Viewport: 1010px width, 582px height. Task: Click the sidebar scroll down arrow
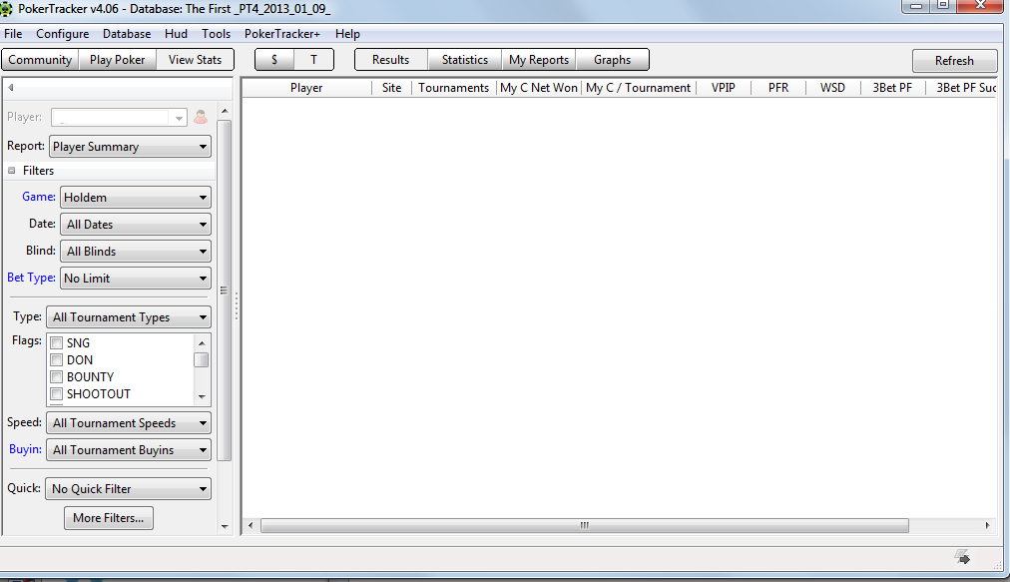[x=225, y=526]
